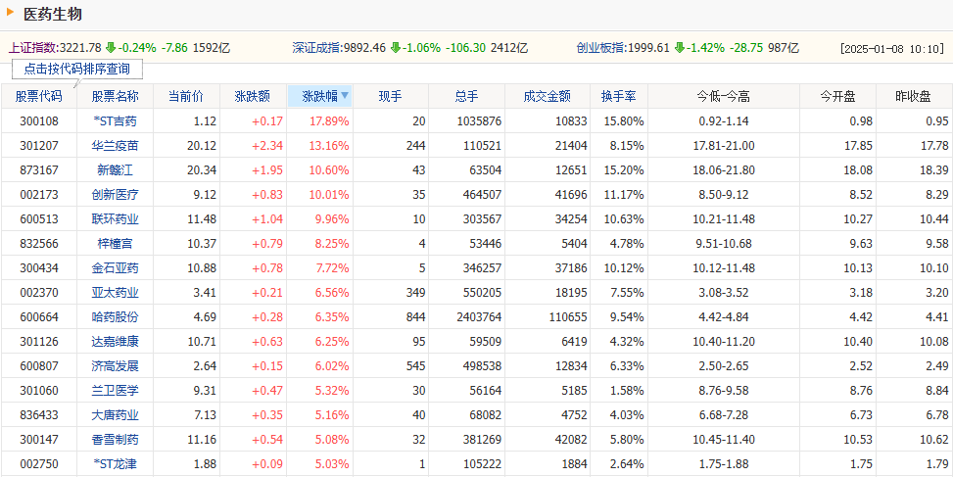Click stock code 002750
Screen dimensions: 953x477
coord(39,464)
